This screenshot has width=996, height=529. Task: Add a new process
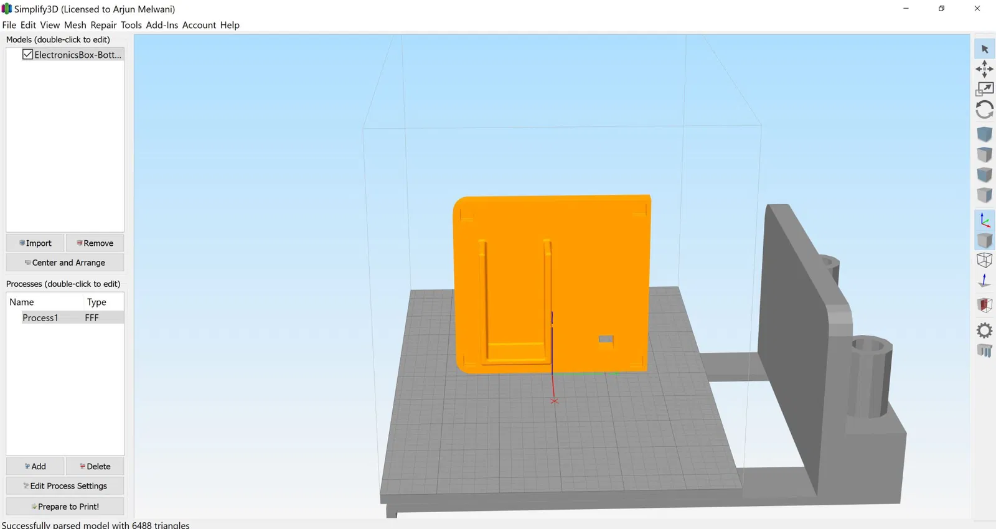[x=35, y=466]
